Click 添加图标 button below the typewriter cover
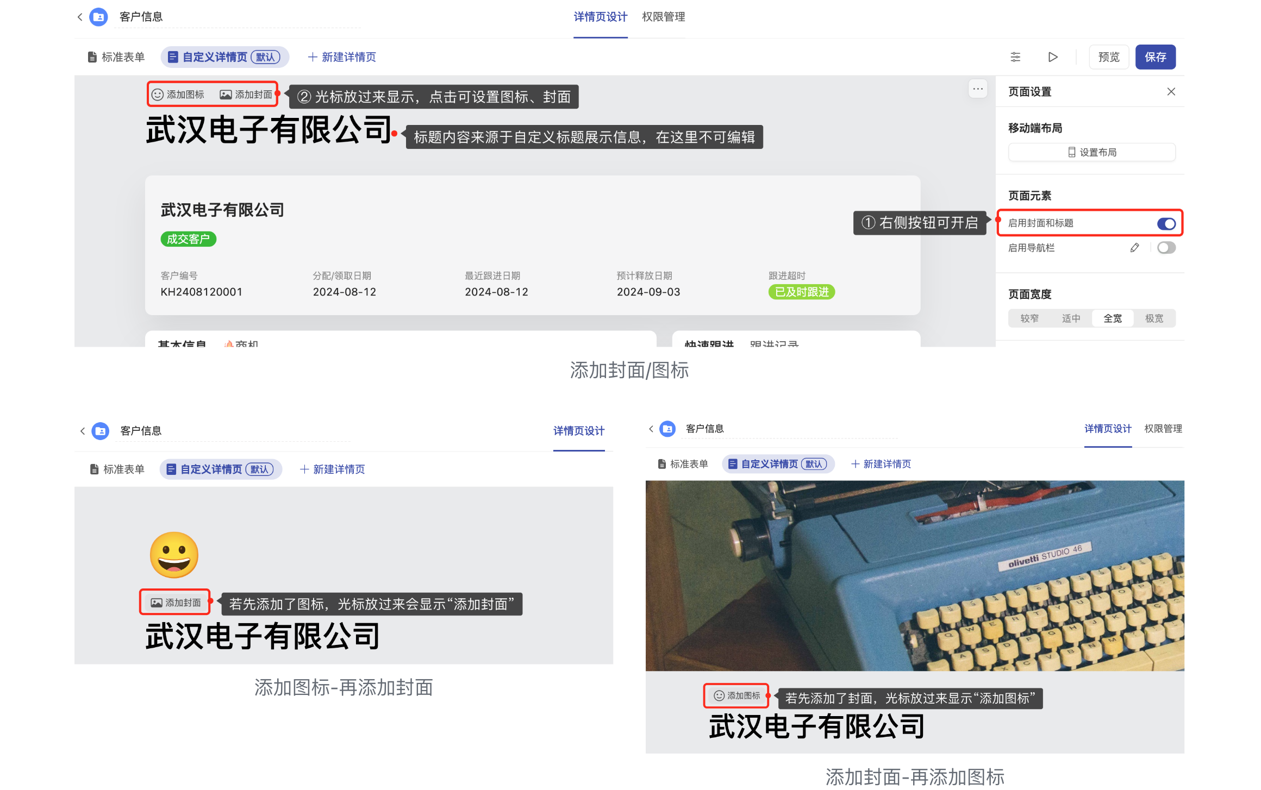This screenshot has width=1261, height=790. pos(738,695)
